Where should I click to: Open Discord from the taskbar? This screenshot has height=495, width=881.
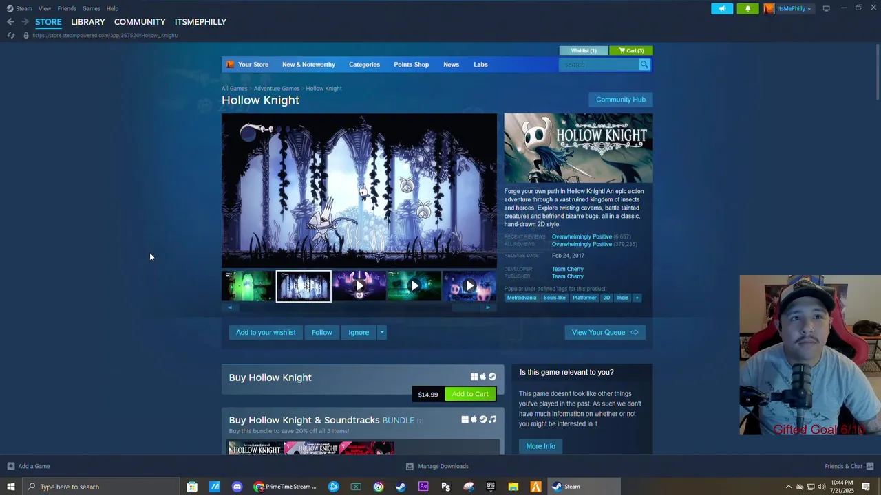(237, 487)
